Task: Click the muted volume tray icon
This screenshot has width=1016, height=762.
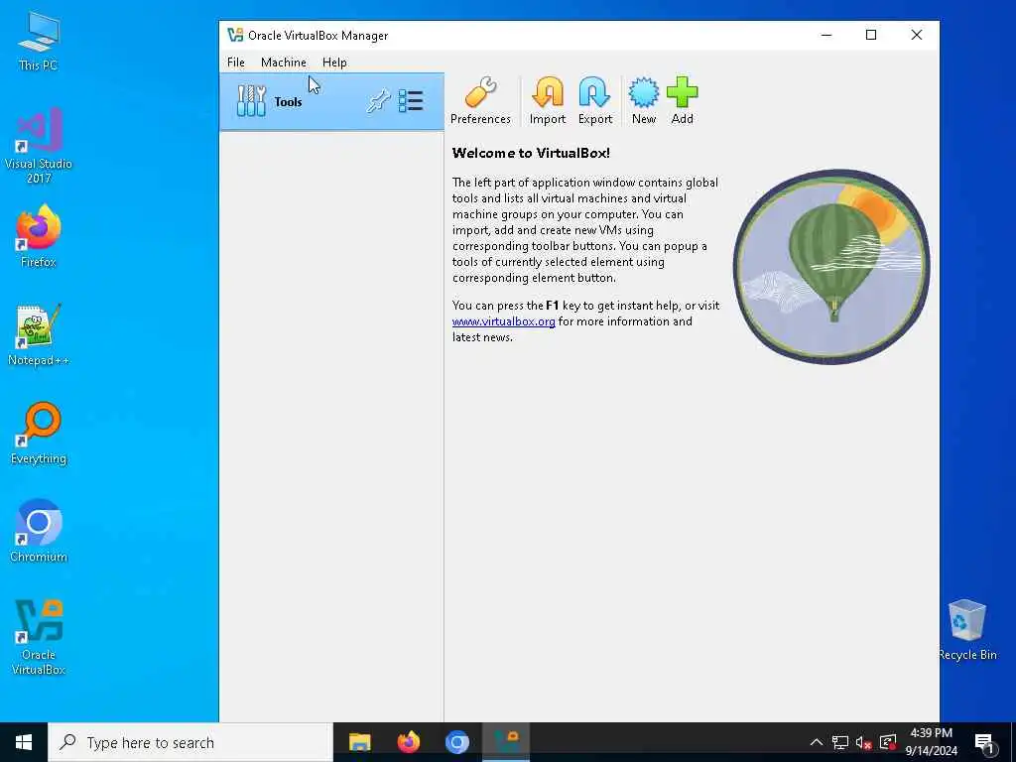Action: 863,742
